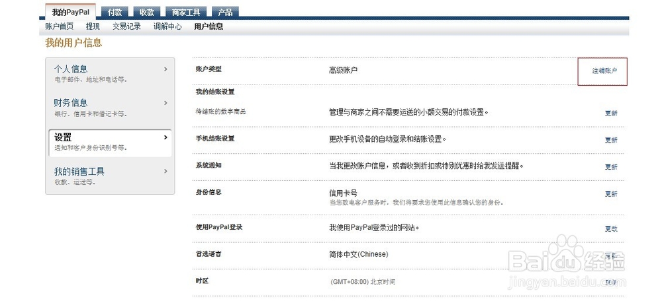Image resolution: width=662 pixels, height=305 pixels.
Task: Select 设置 sidebar section
Action: (110, 143)
